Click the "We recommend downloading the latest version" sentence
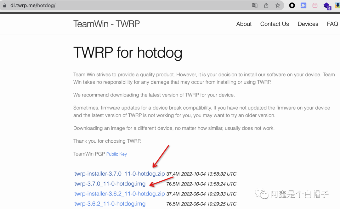 point(154,95)
